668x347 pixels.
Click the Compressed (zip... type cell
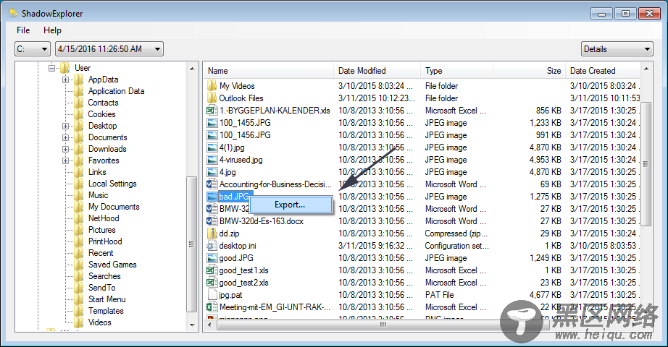[x=456, y=234]
